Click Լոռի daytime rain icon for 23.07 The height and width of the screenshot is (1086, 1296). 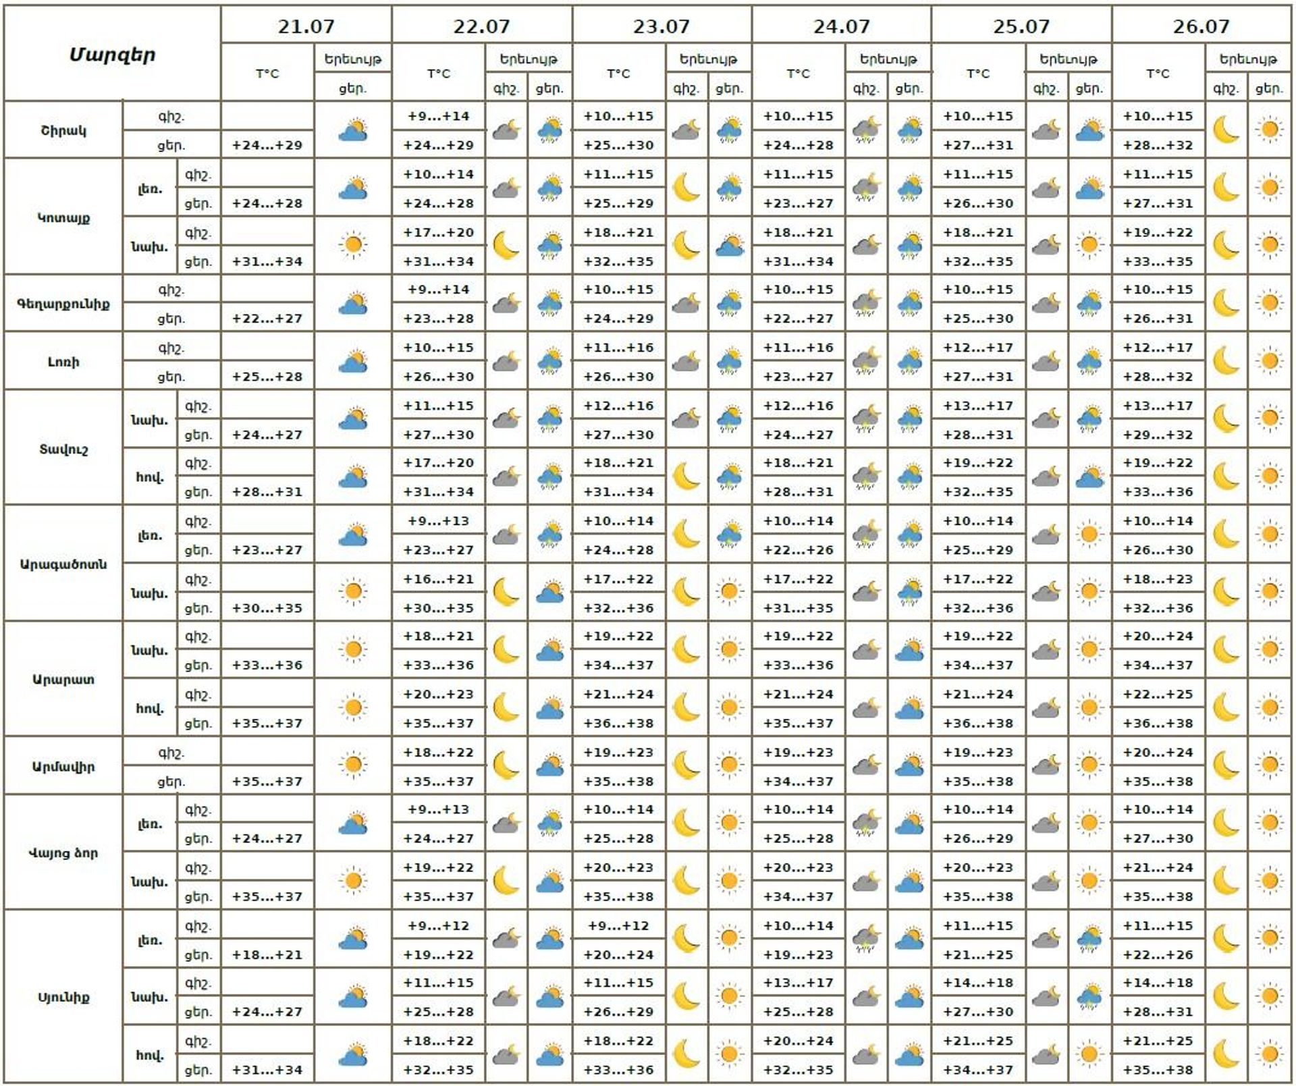click(x=729, y=361)
